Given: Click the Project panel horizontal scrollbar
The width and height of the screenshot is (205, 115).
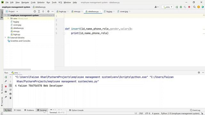Looking at the screenshot, I should (x=17, y=70).
